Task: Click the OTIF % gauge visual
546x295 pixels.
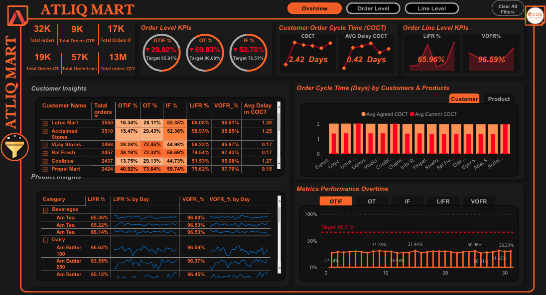Action: click(161, 52)
